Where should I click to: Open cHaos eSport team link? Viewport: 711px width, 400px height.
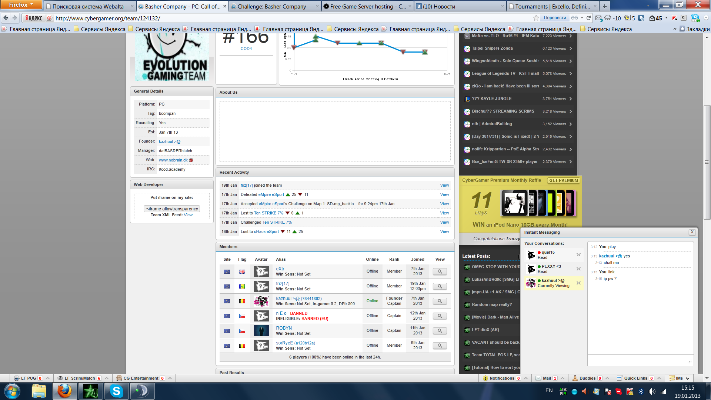click(x=266, y=231)
